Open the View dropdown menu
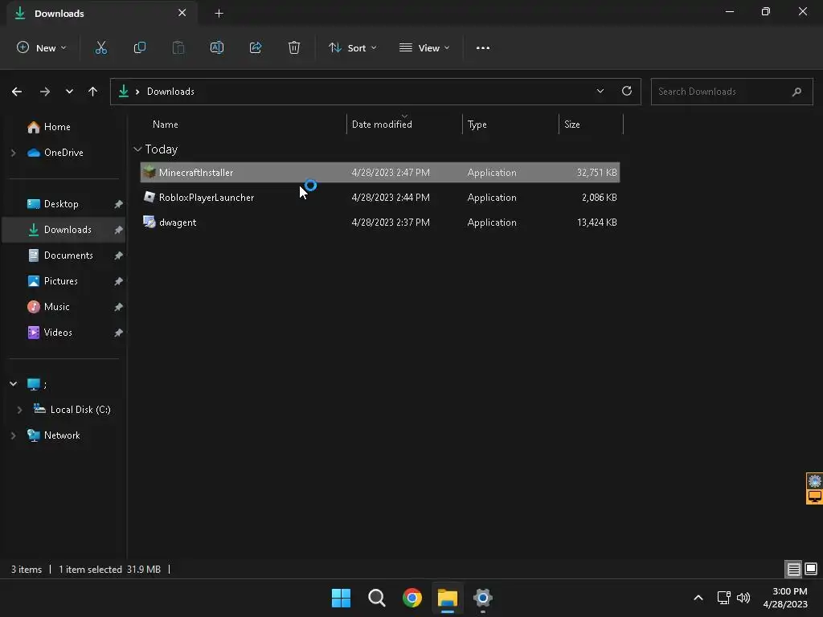Image resolution: width=823 pixels, height=617 pixels. [424, 47]
